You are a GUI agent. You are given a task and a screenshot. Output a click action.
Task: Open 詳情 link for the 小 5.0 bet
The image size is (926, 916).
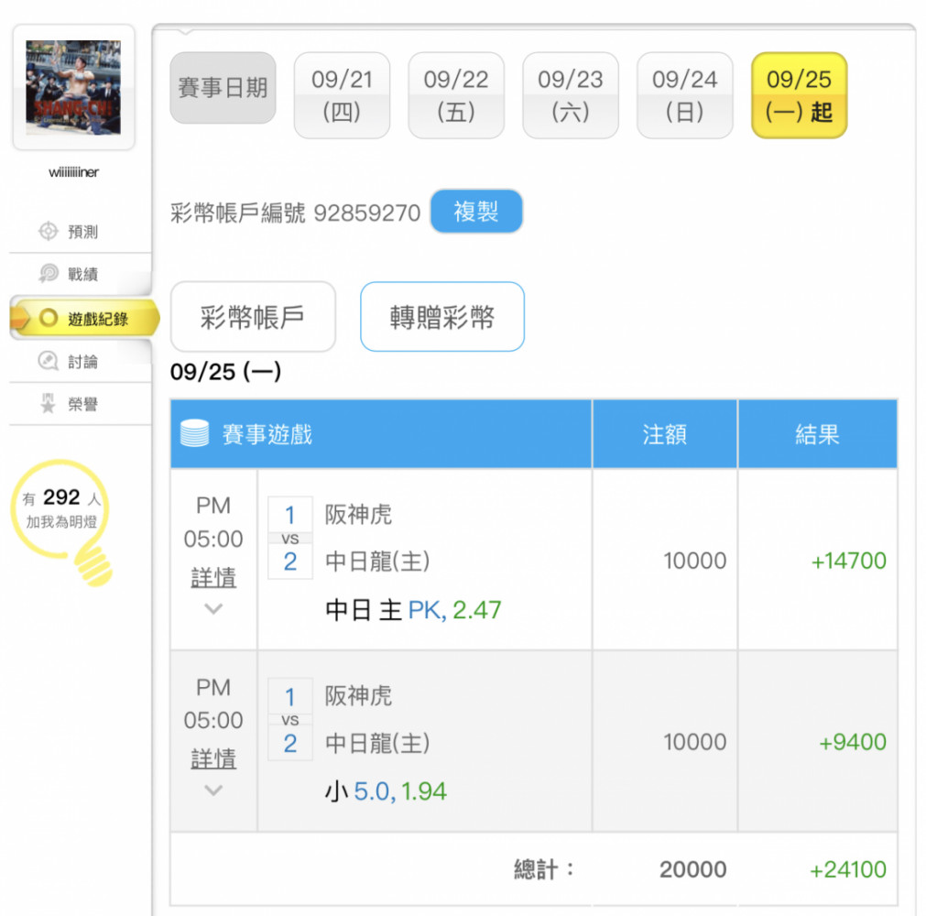(213, 758)
